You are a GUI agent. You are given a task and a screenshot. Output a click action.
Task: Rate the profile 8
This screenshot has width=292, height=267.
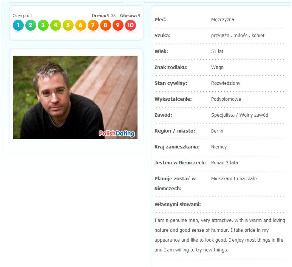tap(106, 25)
